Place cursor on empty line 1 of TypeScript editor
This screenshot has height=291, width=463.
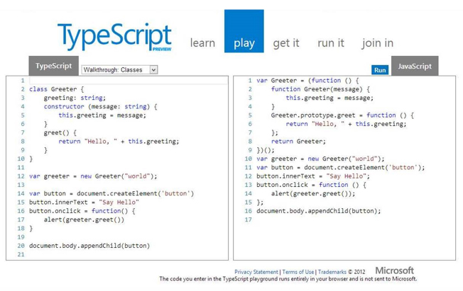pos(107,81)
